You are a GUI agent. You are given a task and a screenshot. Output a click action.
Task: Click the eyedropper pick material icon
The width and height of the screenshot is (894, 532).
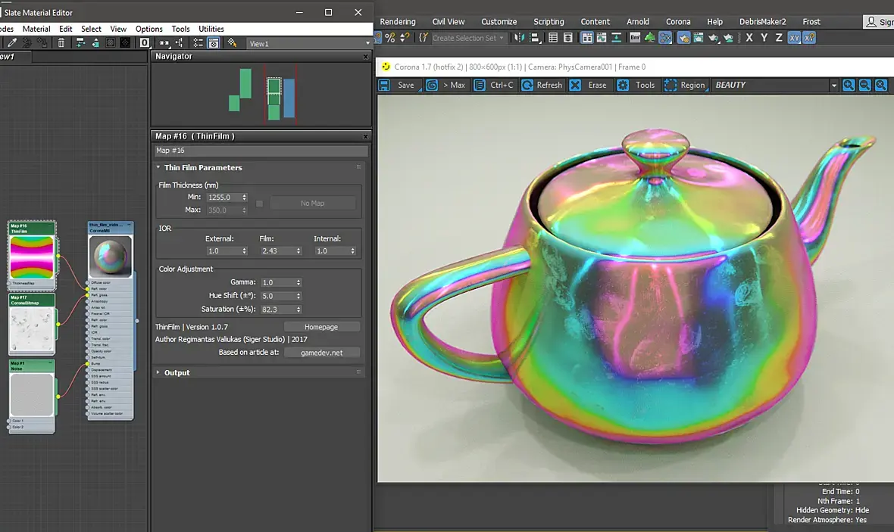point(12,43)
